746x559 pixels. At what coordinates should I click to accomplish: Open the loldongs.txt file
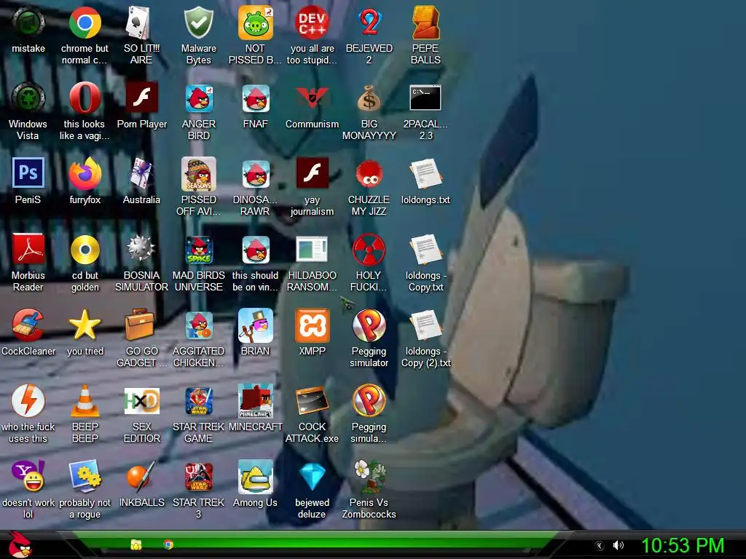(x=425, y=173)
